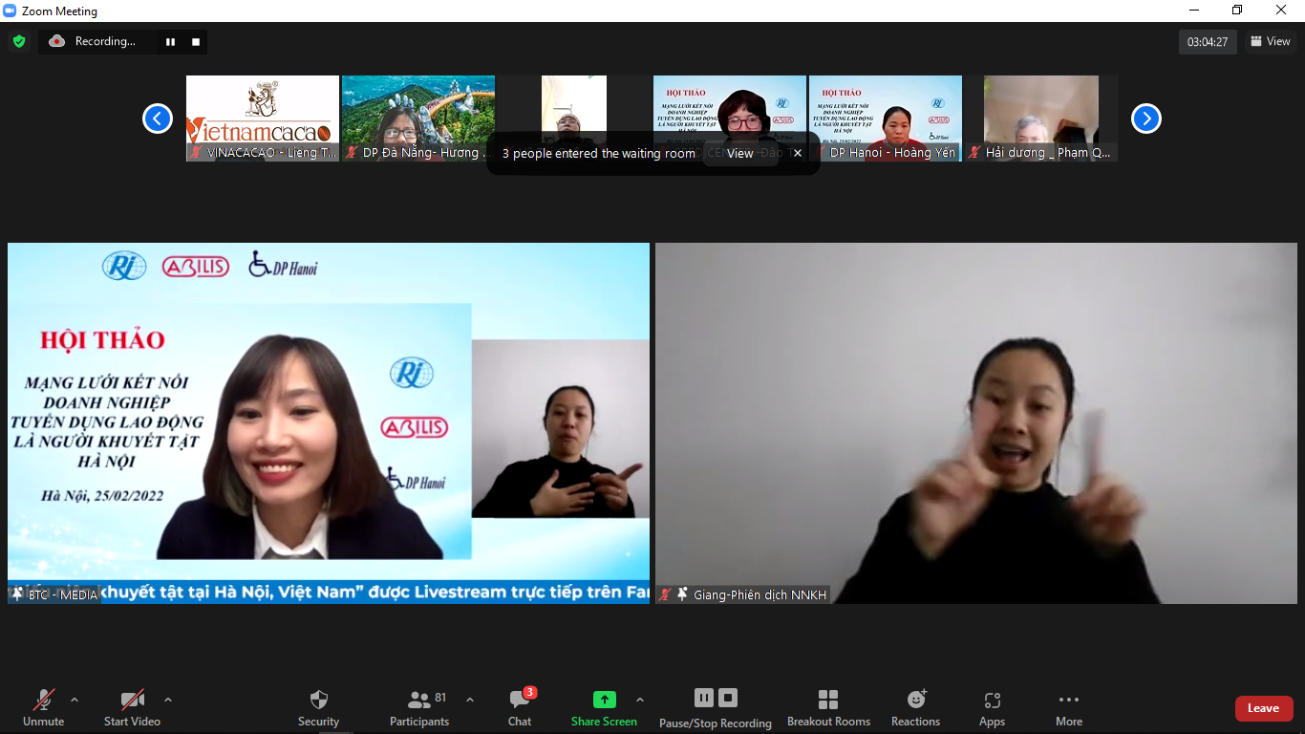Restore down the Zoom Meeting window
Image resolution: width=1305 pixels, height=734 pixels.
1237,11
